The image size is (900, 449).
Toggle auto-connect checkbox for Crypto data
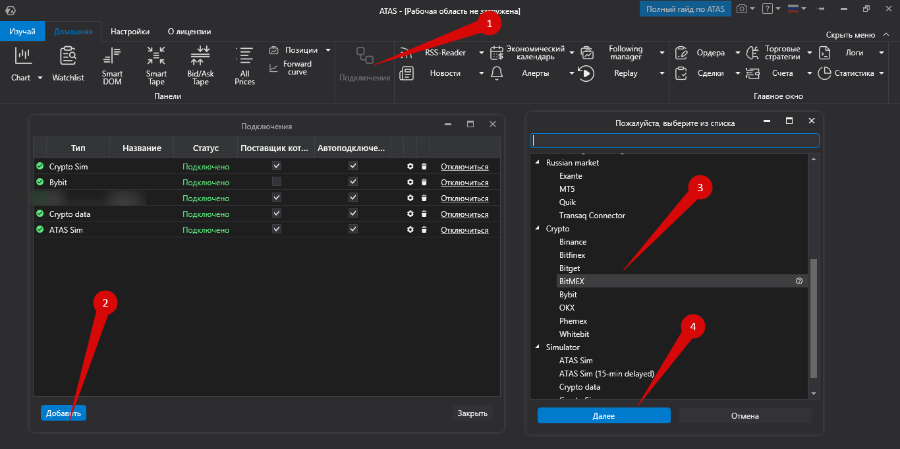(353, 214)
